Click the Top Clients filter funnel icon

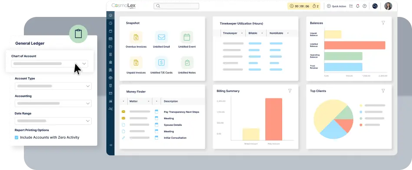(x=383, y=91)
